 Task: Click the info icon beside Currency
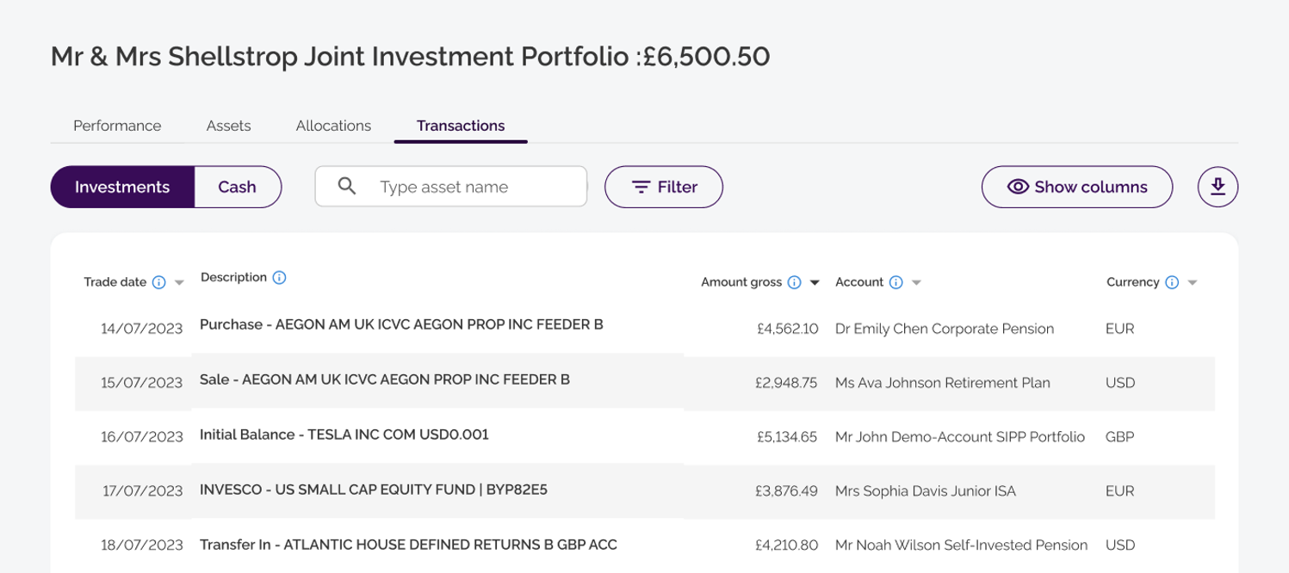1172,282
